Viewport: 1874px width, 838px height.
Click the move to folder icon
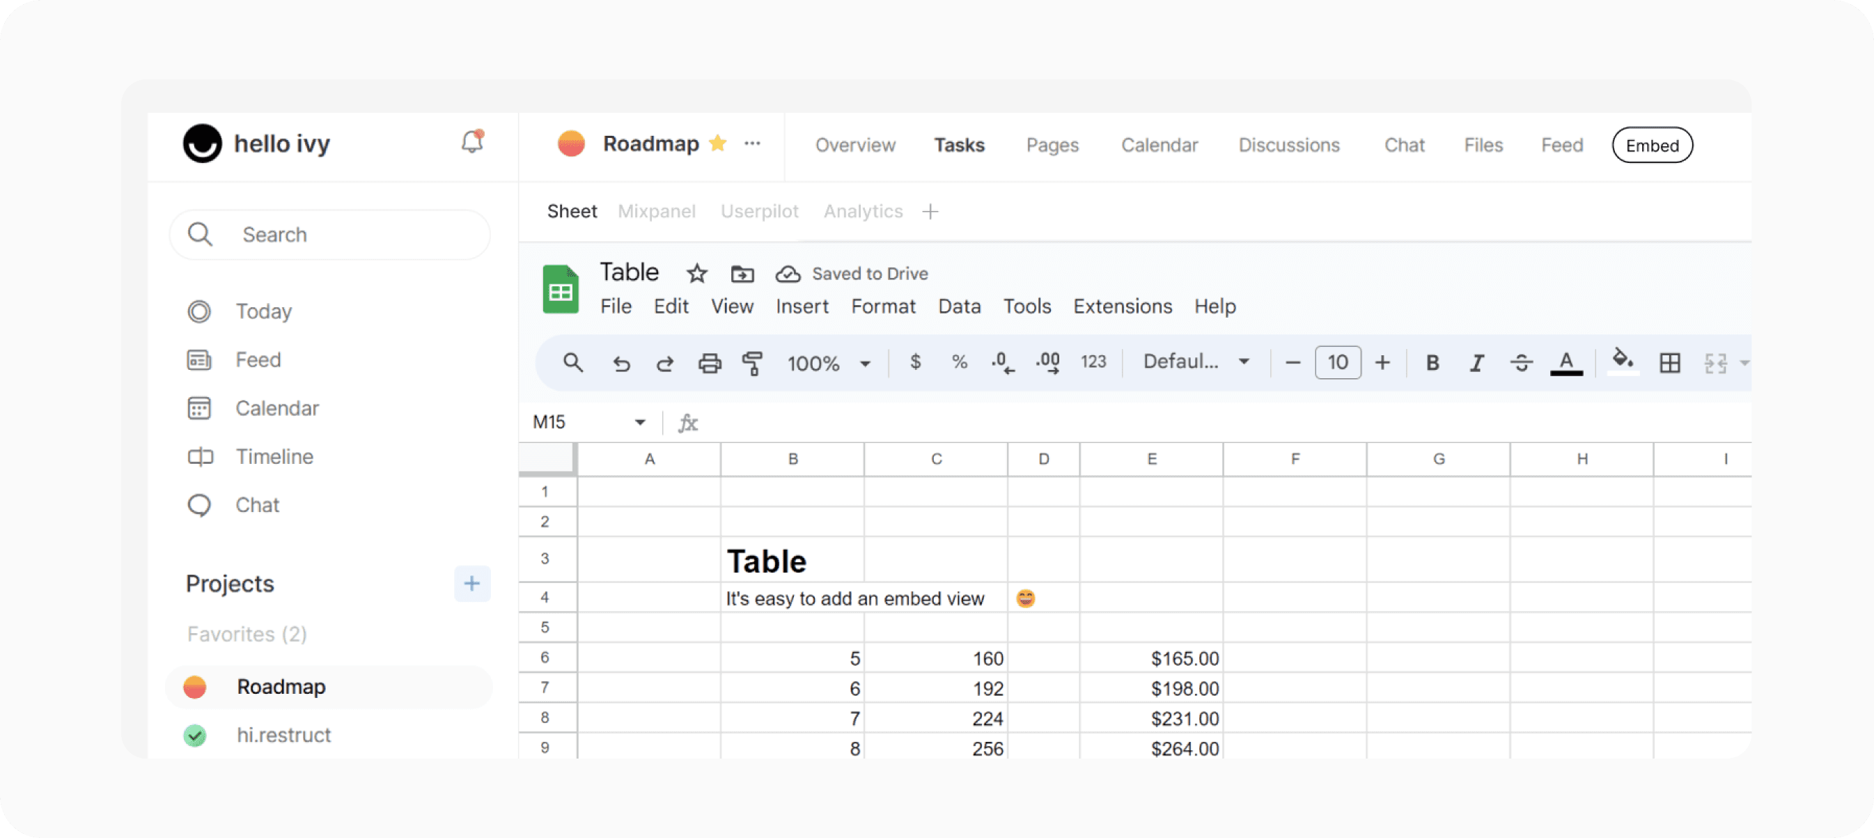(742, 274)
